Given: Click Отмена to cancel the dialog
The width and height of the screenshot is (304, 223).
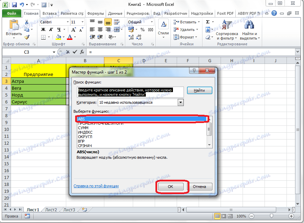Looking at the screenshot, I should 199,187.
